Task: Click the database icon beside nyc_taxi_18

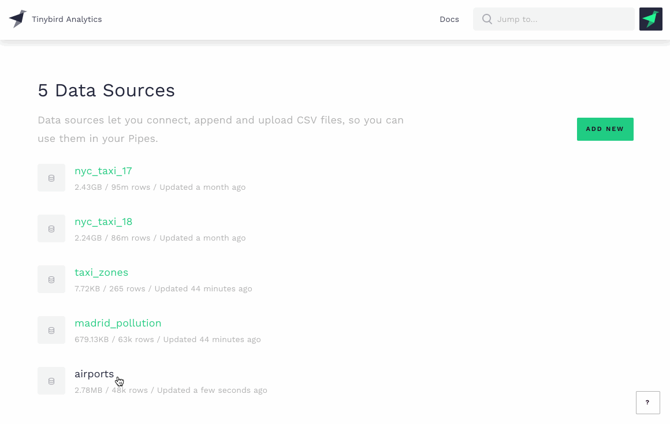Action: tap(51, 228)
